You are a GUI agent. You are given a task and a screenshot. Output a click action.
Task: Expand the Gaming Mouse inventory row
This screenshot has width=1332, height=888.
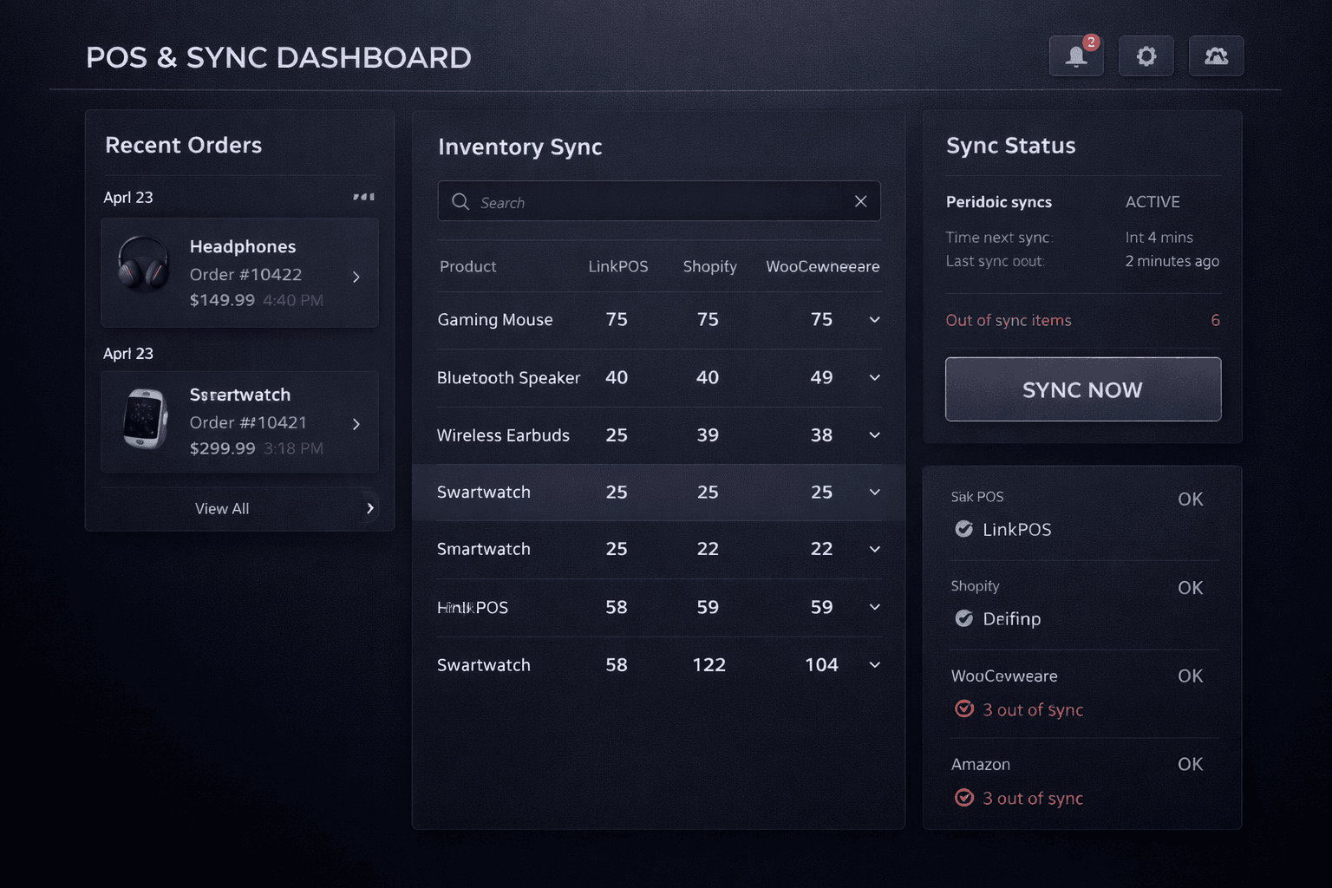coord(874,319)
